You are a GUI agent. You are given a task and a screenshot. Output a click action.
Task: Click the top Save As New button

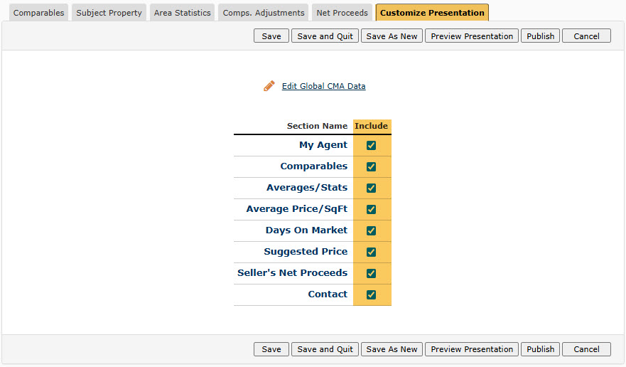click(392, 36)
